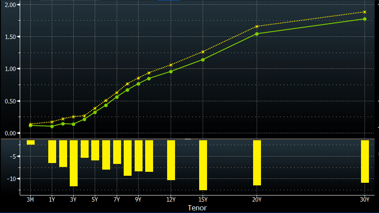Click the 0.00 y-axis value
The image size is (379, 213).
click(x=11, y=133)
